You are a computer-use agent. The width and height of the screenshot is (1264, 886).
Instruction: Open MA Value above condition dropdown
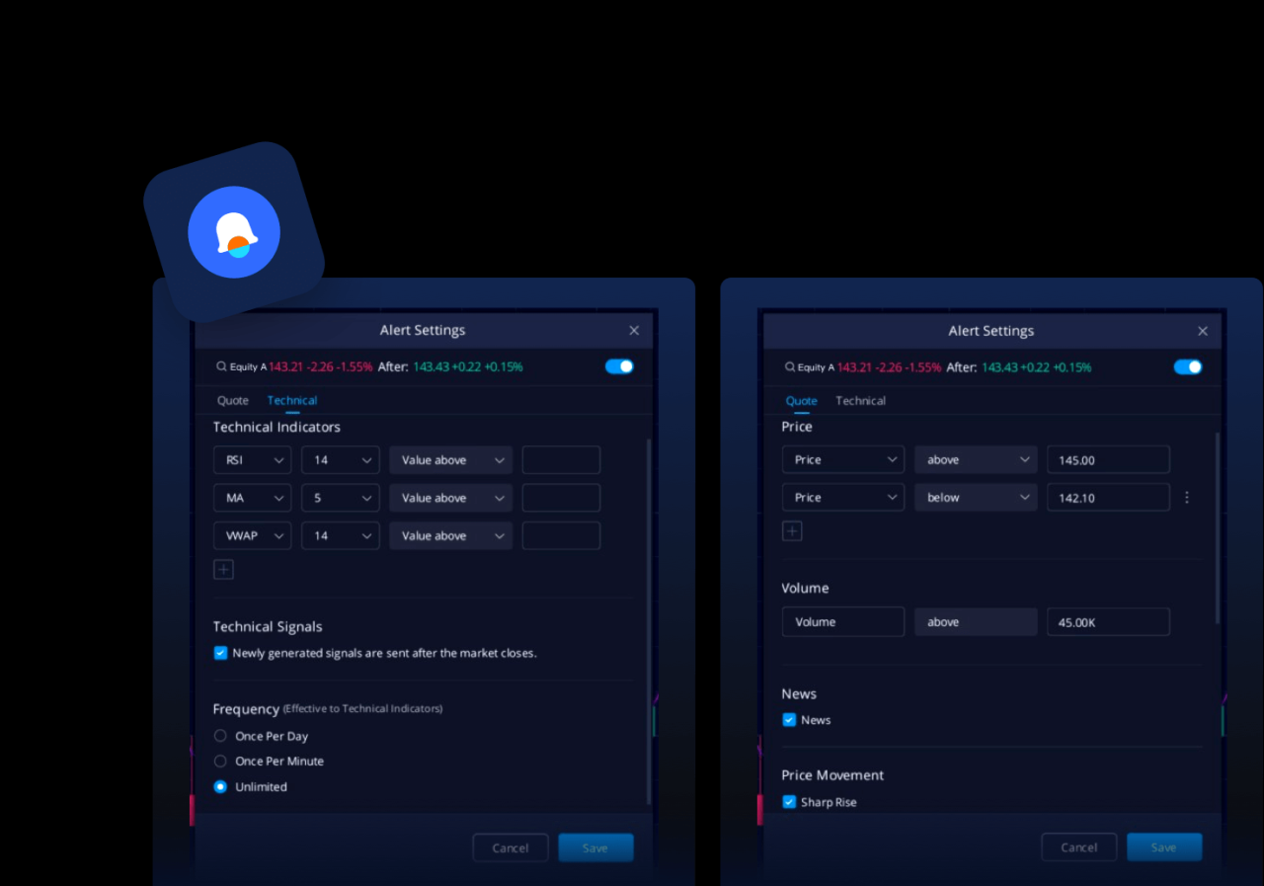tap(450, 498)
